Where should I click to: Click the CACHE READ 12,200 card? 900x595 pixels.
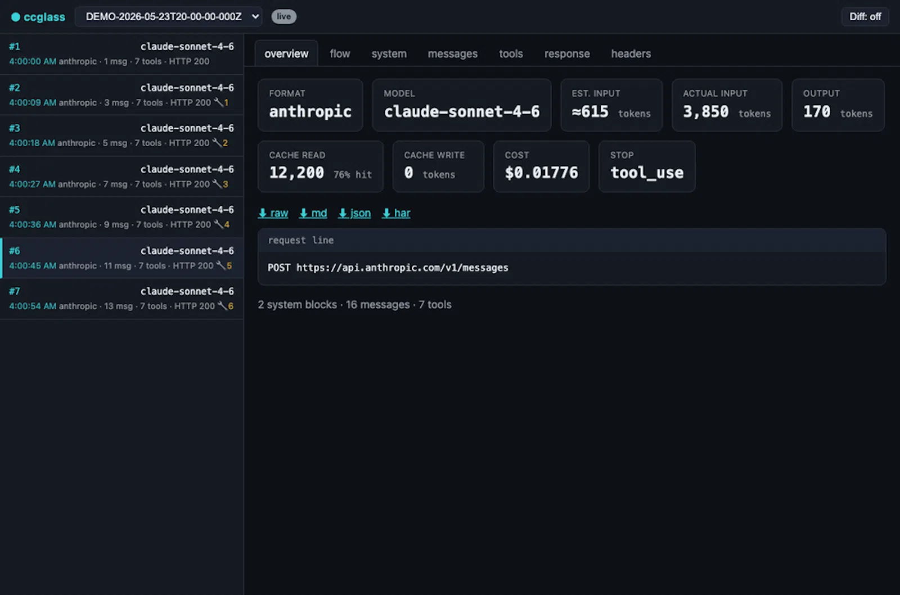[320, 166]
